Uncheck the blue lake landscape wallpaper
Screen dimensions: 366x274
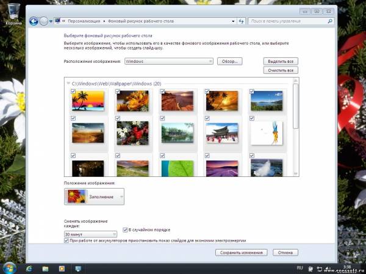[x=251, y=92]
